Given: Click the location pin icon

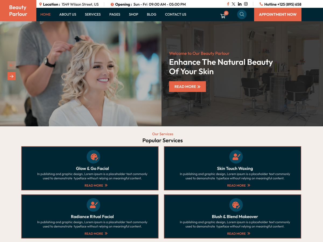Looking at the screenshot, I should click(x=41, y=4).
